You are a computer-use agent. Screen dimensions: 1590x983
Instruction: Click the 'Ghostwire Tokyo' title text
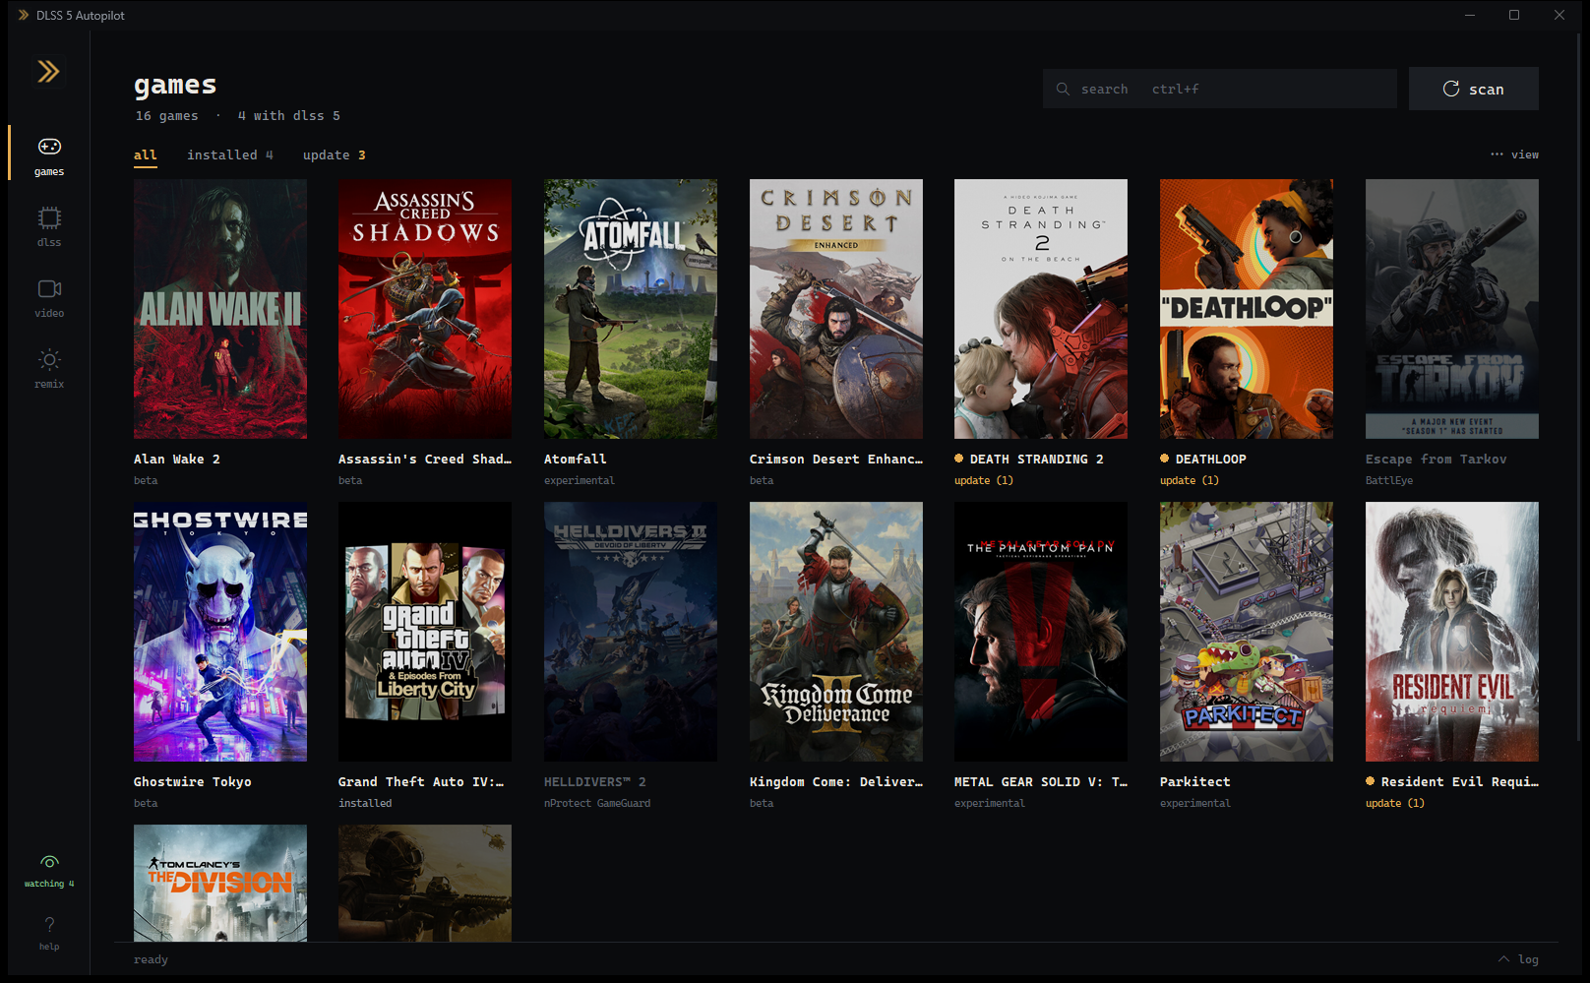click(193, 781)
